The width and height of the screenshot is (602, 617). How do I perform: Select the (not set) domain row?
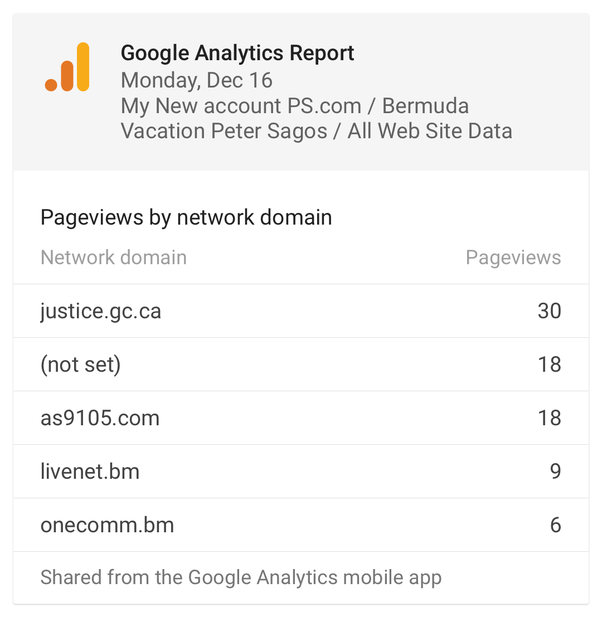click(301, 365)
